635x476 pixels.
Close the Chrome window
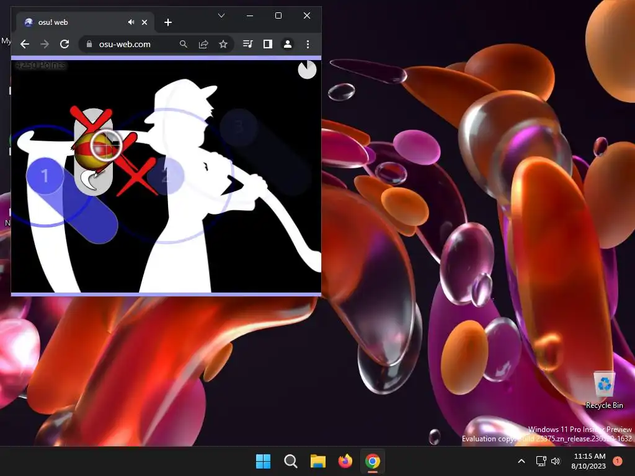click(x=307, y=15)
